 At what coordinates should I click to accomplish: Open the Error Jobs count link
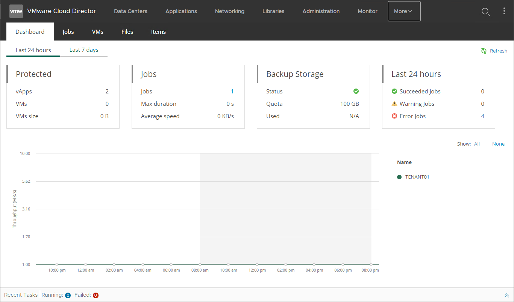483,116
